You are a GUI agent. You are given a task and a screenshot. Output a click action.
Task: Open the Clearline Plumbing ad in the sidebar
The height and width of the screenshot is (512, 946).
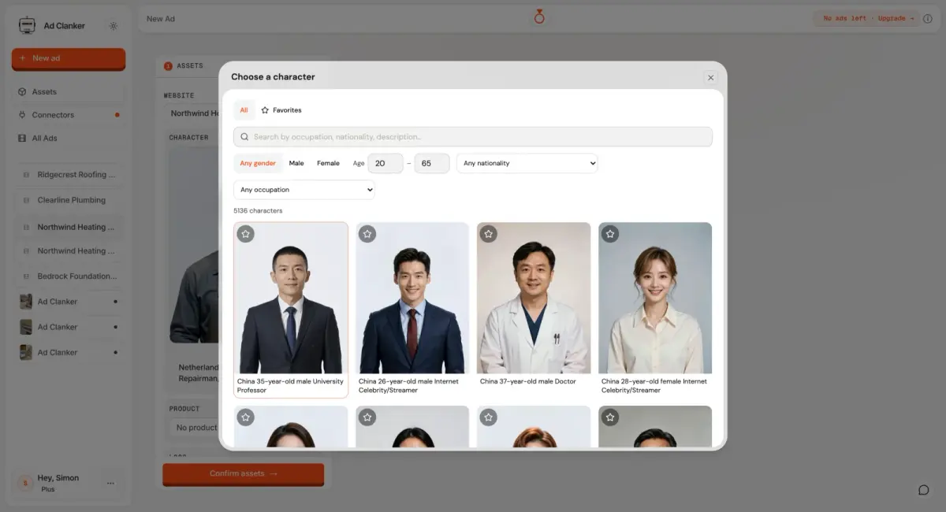click(x=69, y=200)
